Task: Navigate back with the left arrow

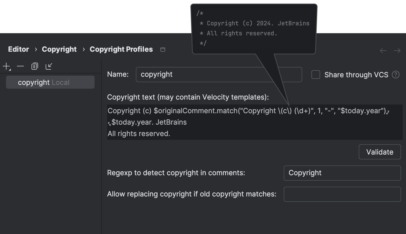Action: click(x=383, y=50)
